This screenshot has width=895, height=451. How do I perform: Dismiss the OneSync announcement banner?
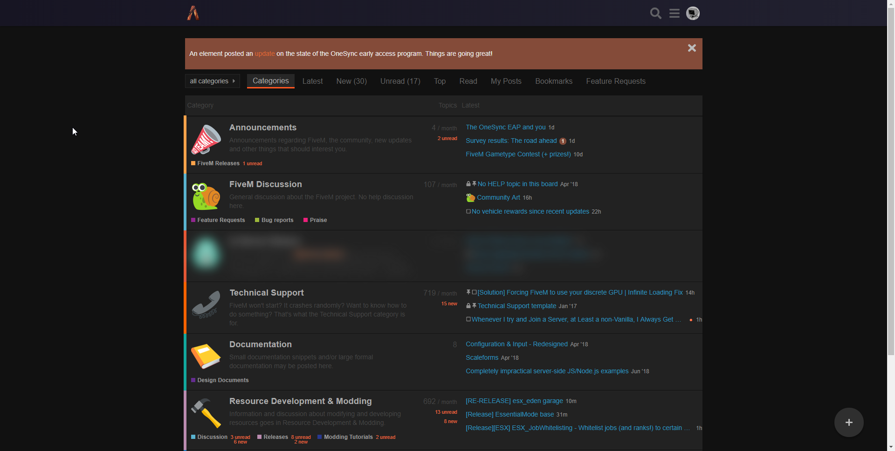(692, 48)
